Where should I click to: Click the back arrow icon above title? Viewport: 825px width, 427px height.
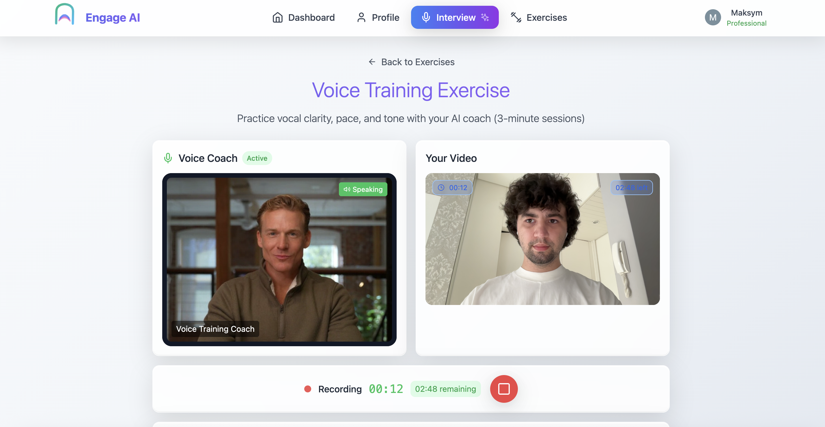[372, 62]
